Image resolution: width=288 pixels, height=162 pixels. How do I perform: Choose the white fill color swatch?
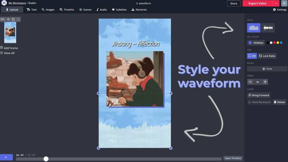[x=271, y=42]
